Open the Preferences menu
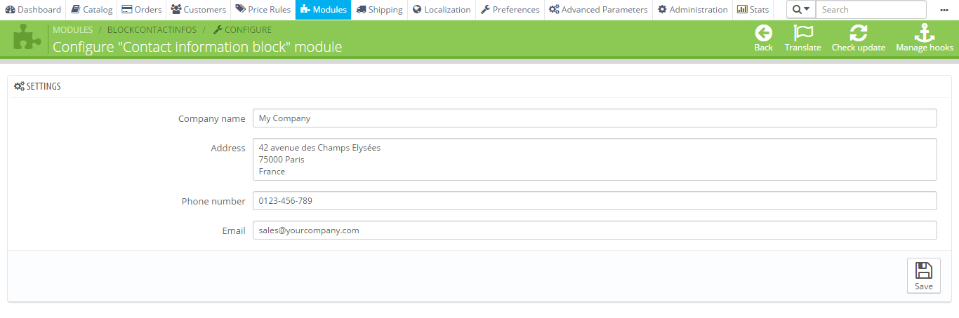The width and height of the screenshot is (959, 318). point(510,10)
